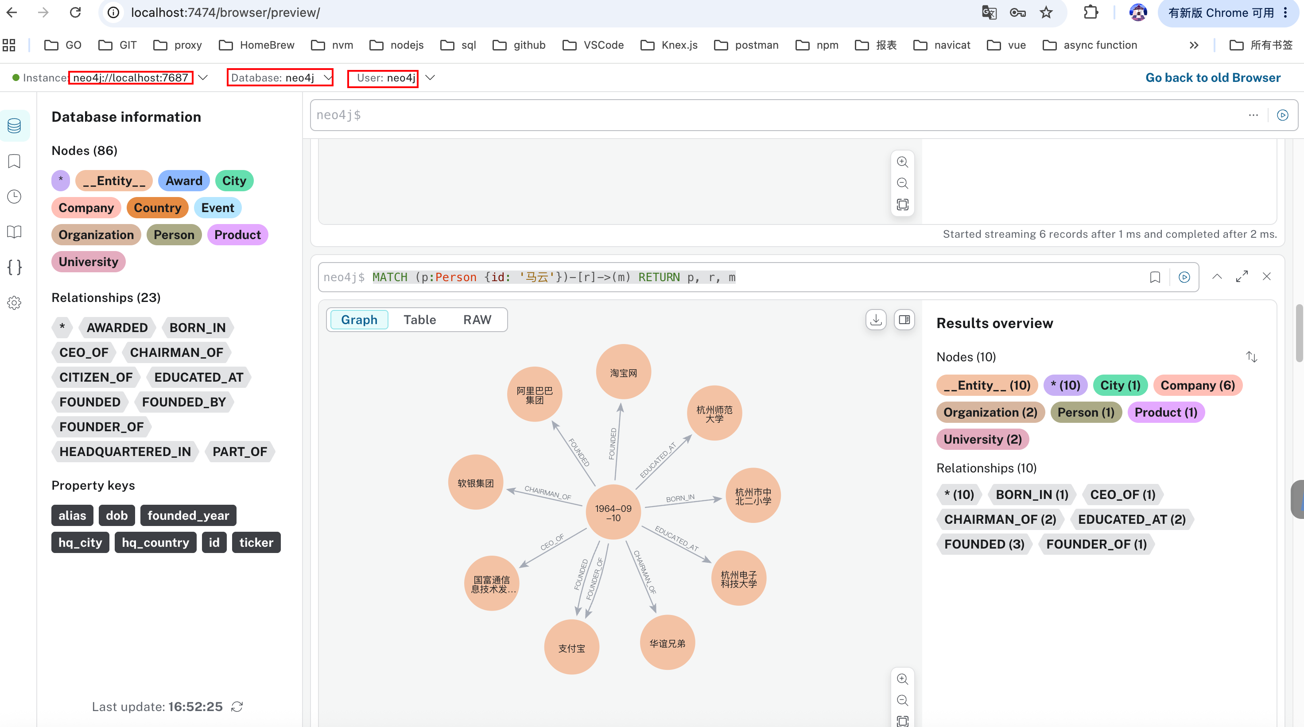Select the Person node label in sidebar
The image size is (1304, 727).
[174, 235]
